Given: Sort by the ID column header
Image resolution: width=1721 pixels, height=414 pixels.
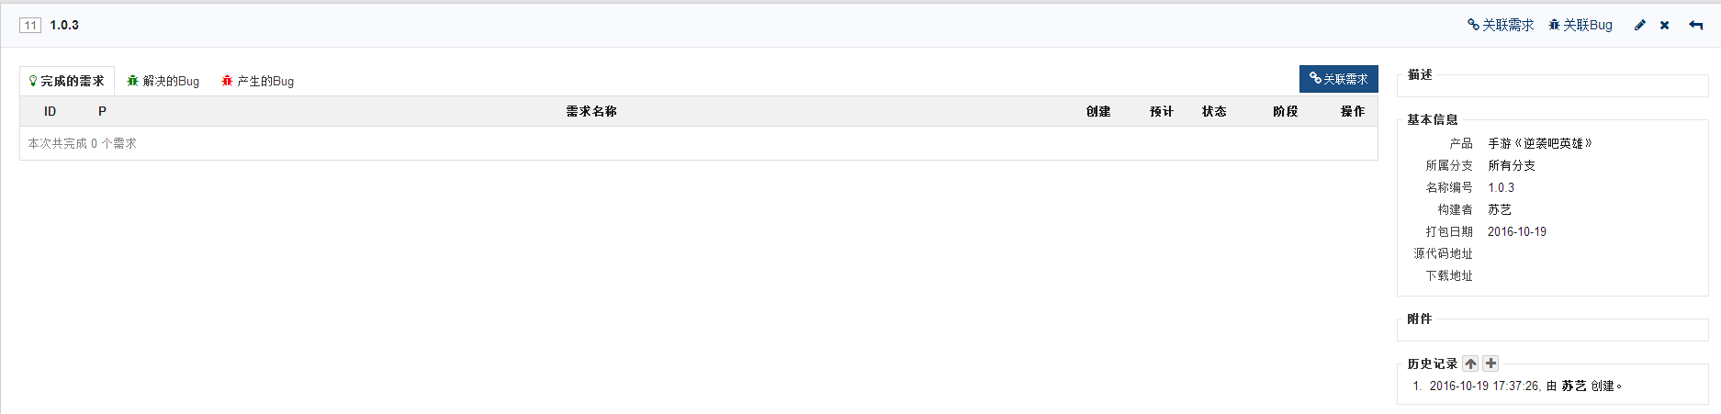Looking at the screenshot, I should [50, 111].
